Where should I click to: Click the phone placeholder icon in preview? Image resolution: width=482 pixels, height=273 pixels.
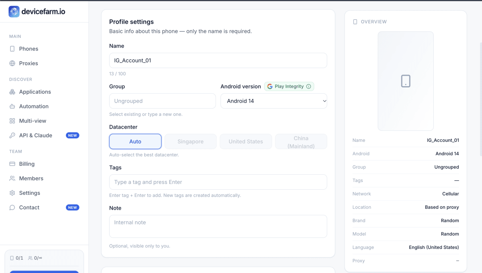406,81
